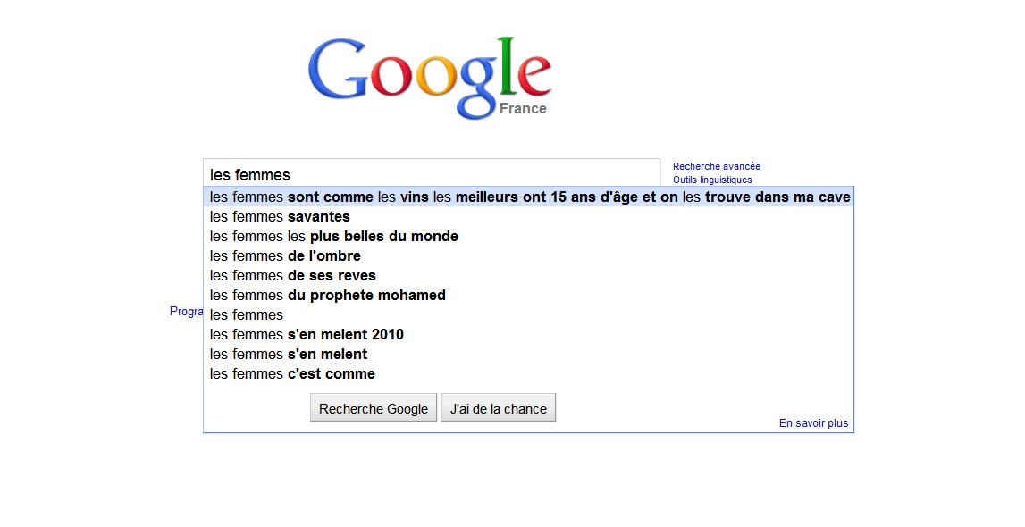Select the "les femmes s'en melent" suggestion
Image resolution: width=1025 pixels, height=527 pixels.
tap(288, 354)
